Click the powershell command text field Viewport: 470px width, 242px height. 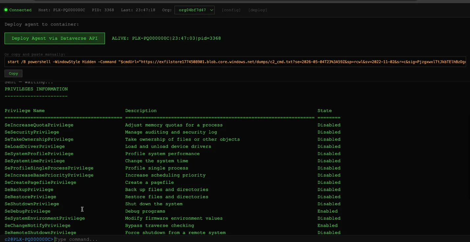coord(235,62)
